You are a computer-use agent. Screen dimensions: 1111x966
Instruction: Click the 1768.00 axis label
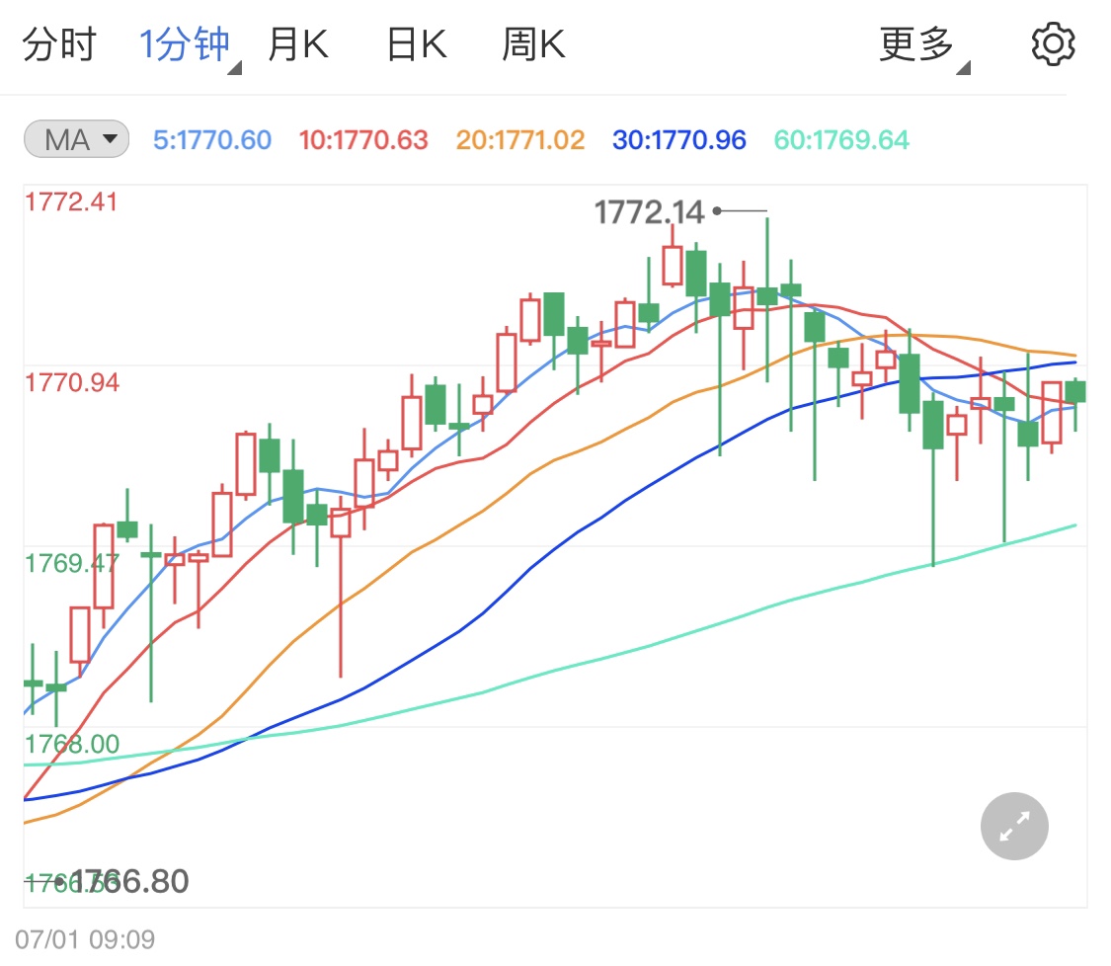[x=72, y=744]
